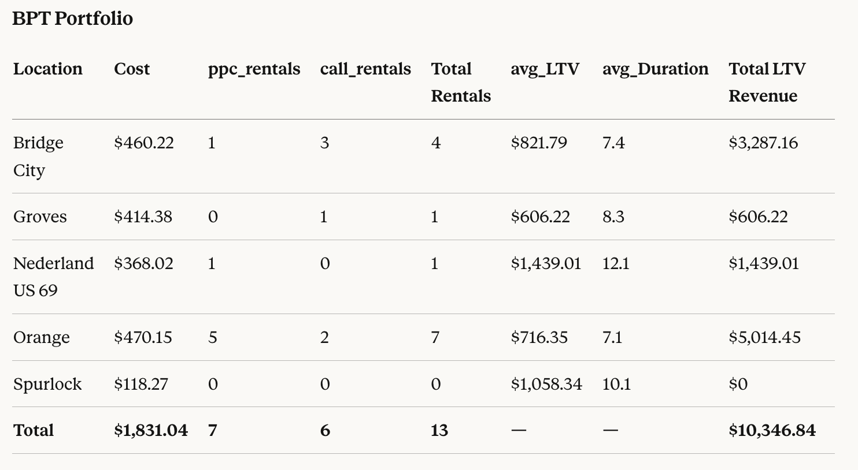Select the $10,346.84 total revenue cell

(x=772, y=430)
